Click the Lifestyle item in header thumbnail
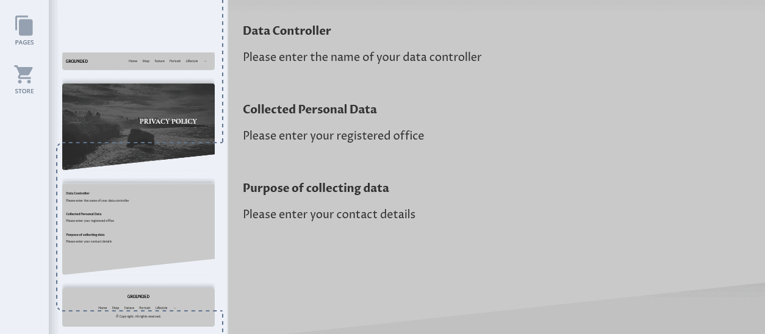This screenshot has width=765, height=334. [x=192, y=61]
